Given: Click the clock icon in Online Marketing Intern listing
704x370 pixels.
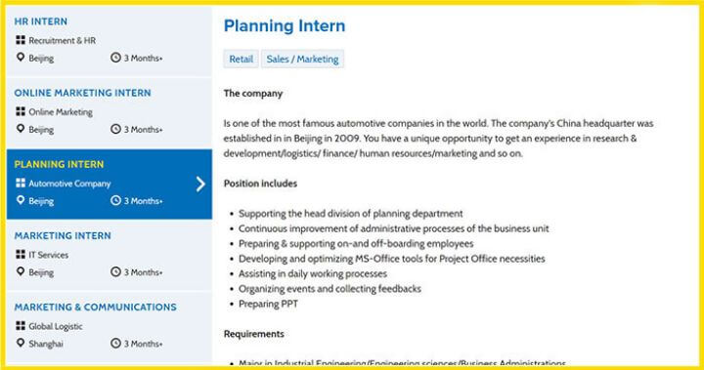Looking at the screenshot, I should [115, 129].
